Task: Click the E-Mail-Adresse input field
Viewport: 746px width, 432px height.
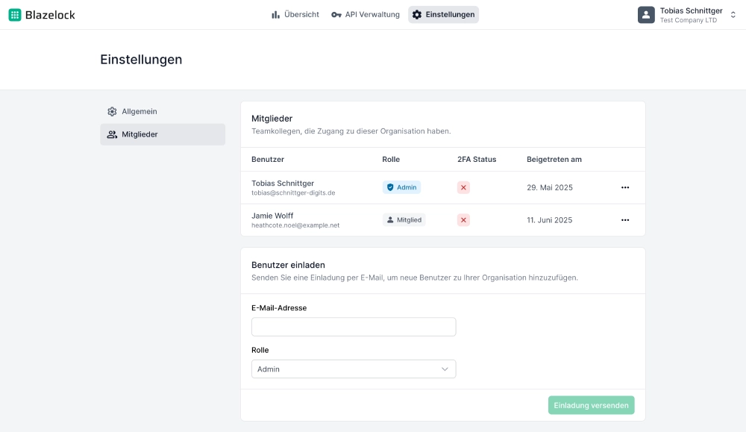Action: coord(354,326)
